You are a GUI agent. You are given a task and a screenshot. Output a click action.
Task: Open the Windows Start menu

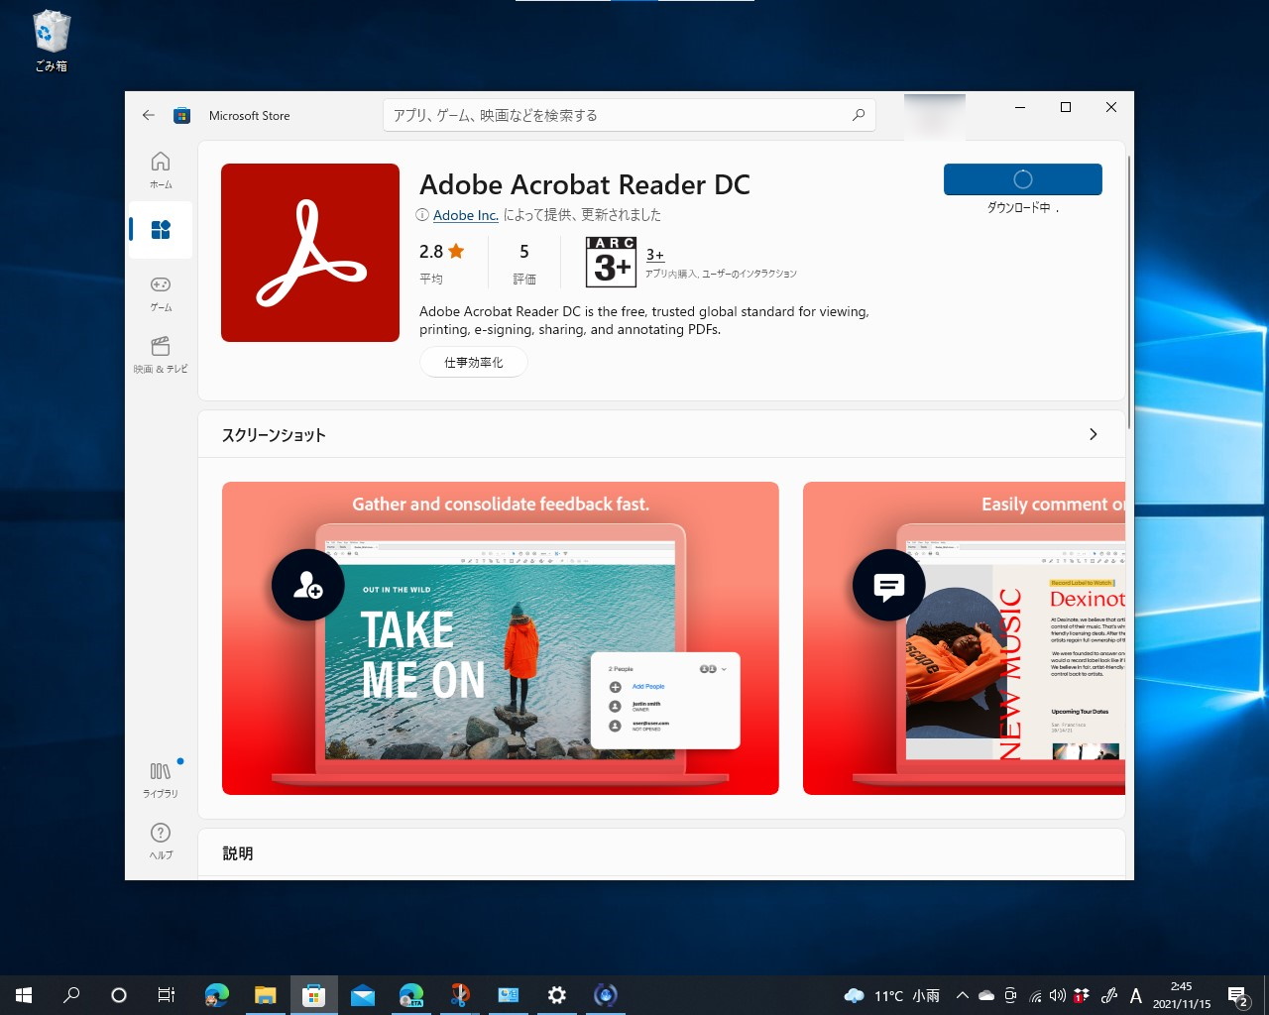(23, 994)
